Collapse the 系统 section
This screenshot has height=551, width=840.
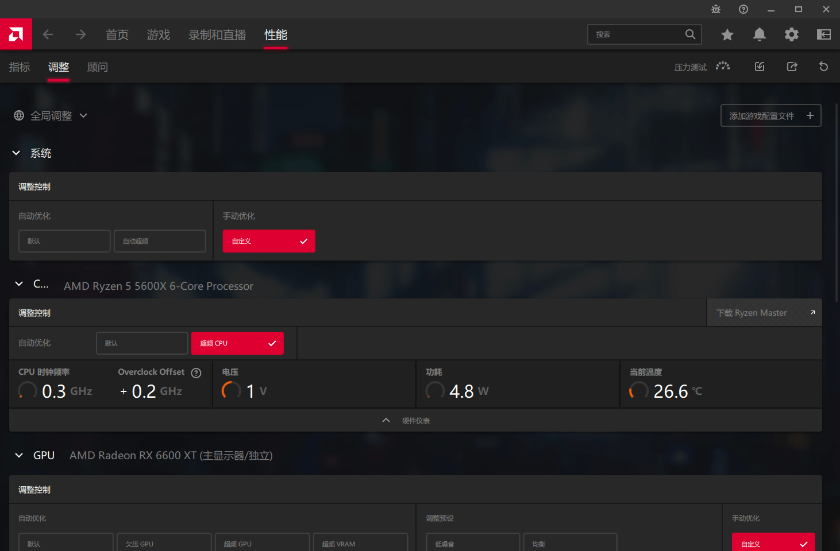click(16, 153)
